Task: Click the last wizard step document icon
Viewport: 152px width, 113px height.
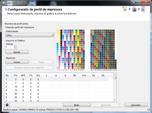Action: [x=143, y=9]
